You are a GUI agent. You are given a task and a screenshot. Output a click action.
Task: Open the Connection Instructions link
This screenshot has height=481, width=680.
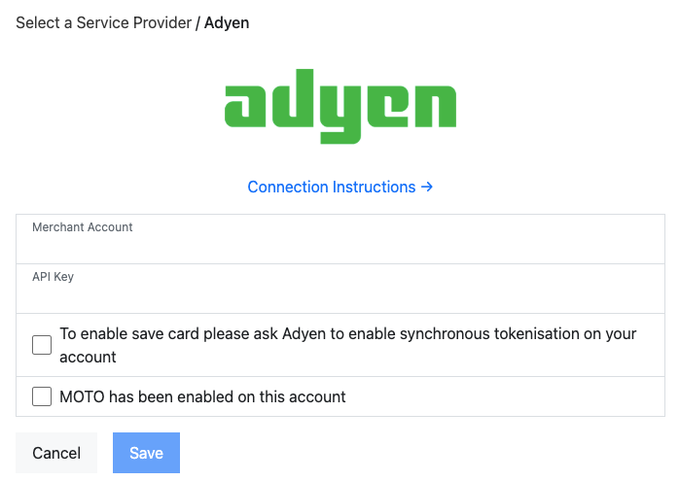[x=332, y=187]
